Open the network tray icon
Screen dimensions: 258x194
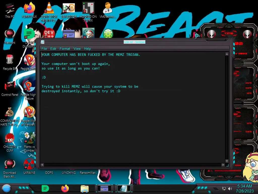(x=224, y=188)
